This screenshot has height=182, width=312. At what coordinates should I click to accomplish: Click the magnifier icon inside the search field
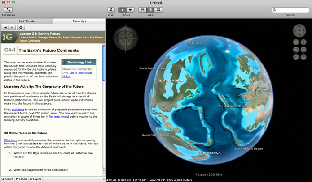[274, 10]
